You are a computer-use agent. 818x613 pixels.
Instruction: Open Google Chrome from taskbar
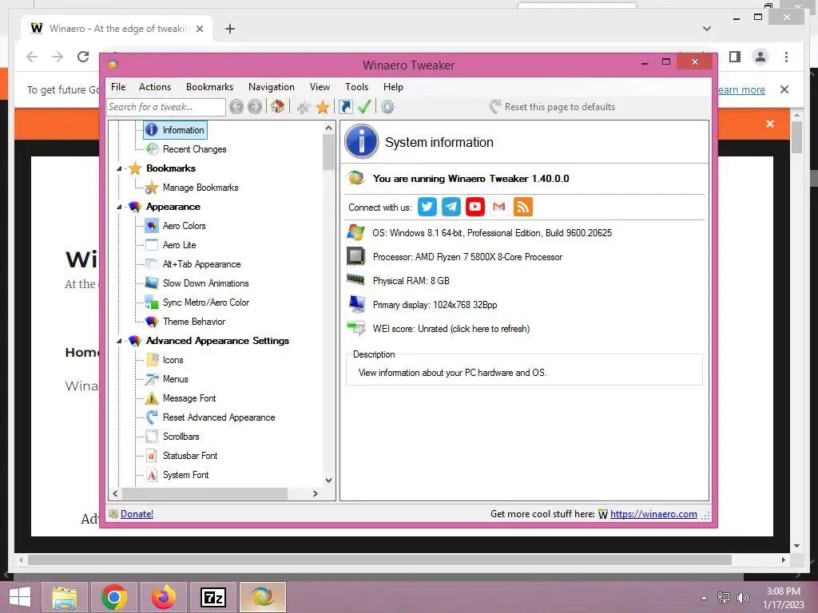114,597
